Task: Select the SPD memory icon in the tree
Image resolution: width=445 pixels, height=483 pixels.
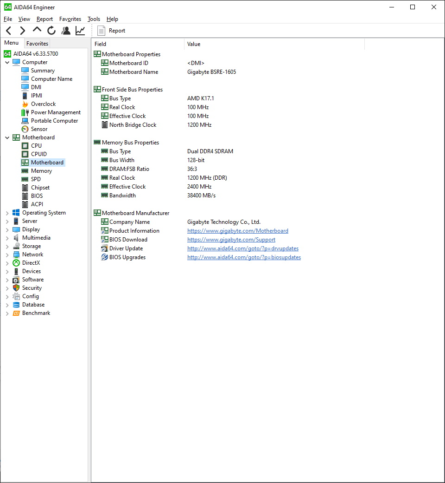Action: (x=25, y=179)
